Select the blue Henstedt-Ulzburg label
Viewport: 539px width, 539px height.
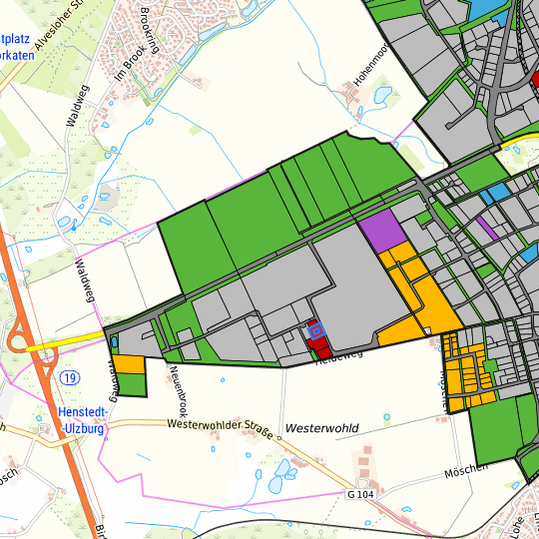pos(83,421)
